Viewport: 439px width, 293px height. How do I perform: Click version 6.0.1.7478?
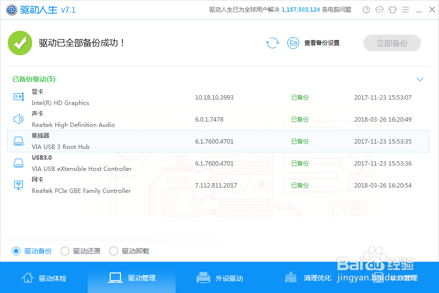(209, 120)
